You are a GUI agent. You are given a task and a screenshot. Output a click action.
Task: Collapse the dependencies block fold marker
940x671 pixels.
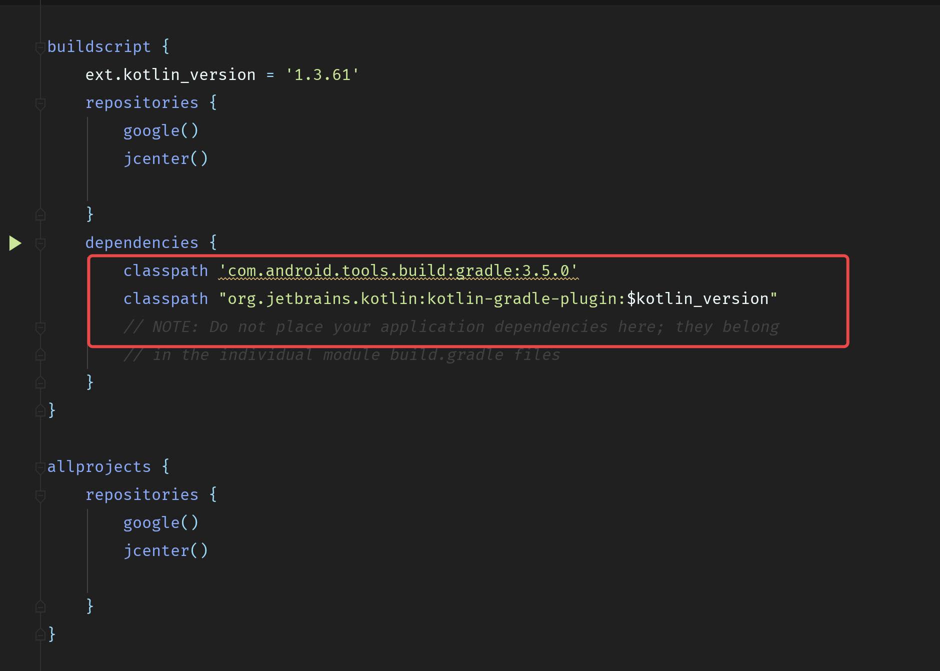(x=40, y=244)
